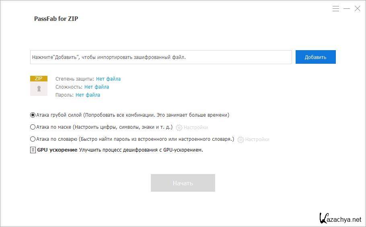Click the GPU ускорение label text
This screenshot has width=366, height=227.
[x=57, y=150]
